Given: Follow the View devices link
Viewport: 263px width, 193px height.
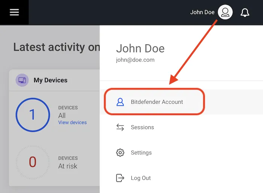Looking at the screenshot, I should [73, 123].
